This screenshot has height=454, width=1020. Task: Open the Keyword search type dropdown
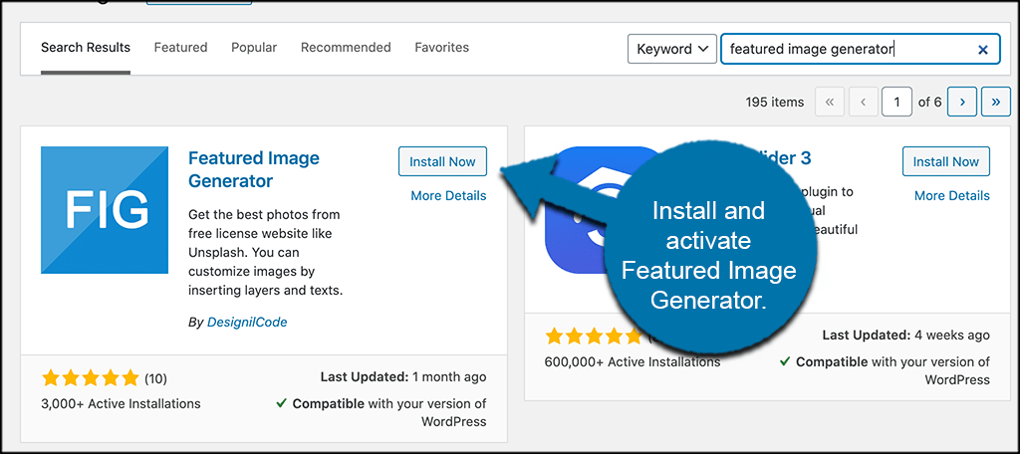(672, 49)
